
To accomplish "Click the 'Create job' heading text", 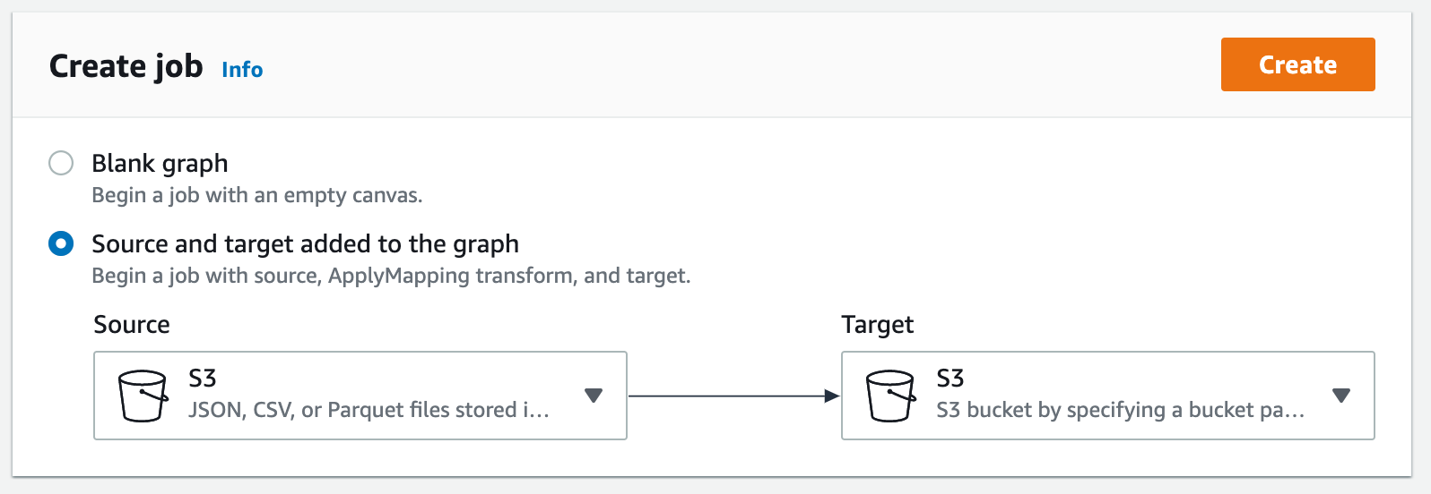I will (x=126, y=66).
